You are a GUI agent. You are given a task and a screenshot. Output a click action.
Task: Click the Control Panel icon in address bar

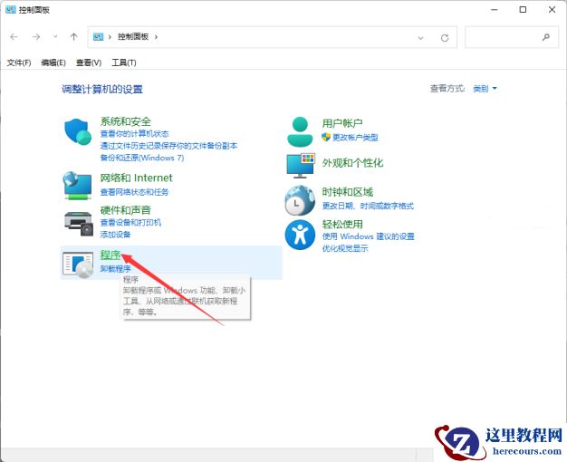[98, 37]
